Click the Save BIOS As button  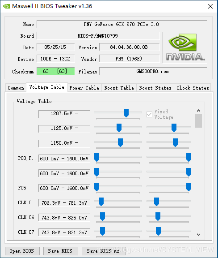[x=104, y=251]
